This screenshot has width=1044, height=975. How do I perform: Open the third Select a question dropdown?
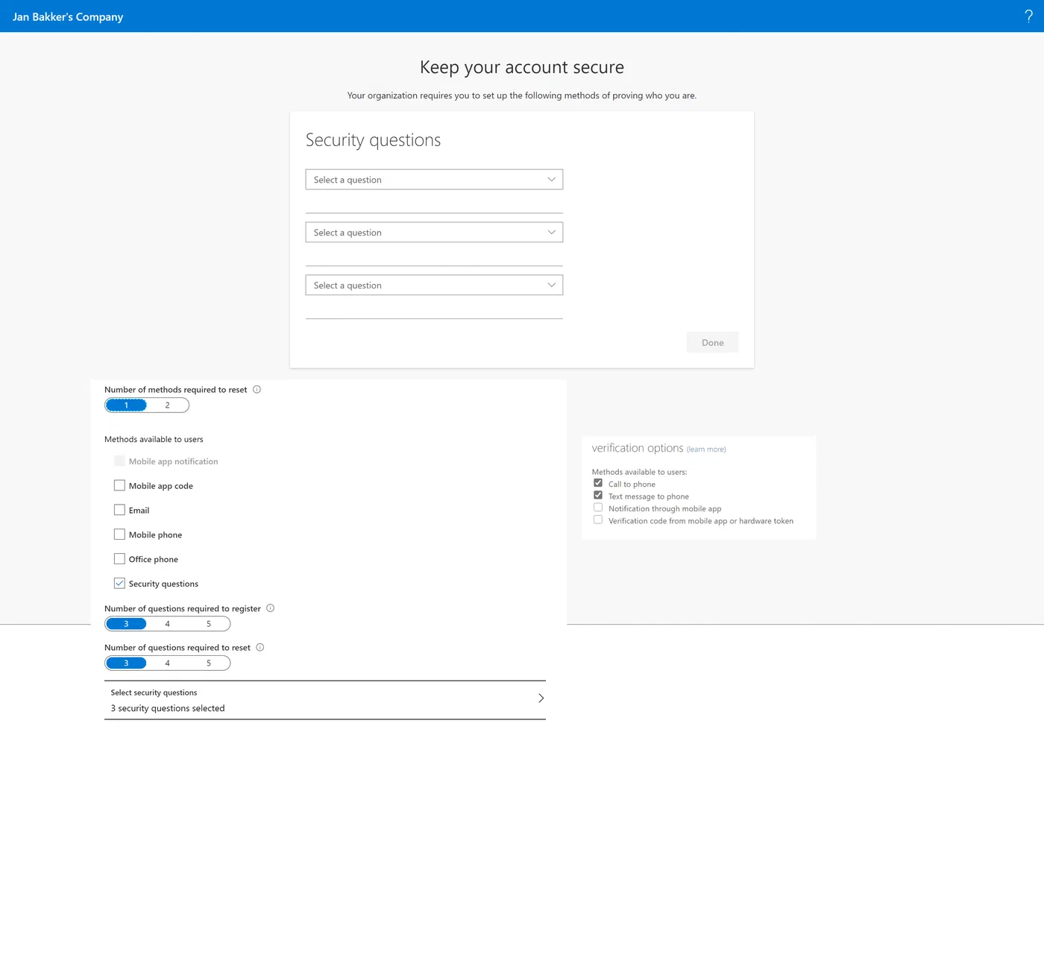[x=434, y=285]
